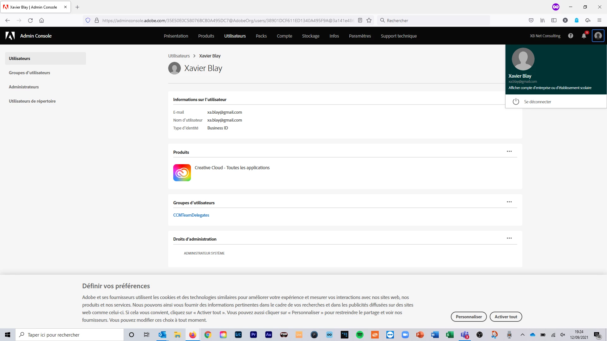The width and height of the screenshot is (607, 341).
Task: Click the Activer tout button
Action: (506, 317)
